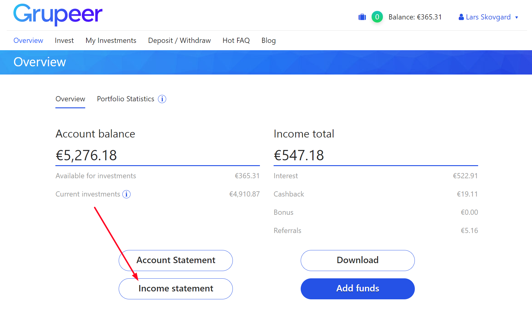Open info icon next to Portfolio Statistics
Viewport: 532px width, 334px height.
[x=162, y=99]
